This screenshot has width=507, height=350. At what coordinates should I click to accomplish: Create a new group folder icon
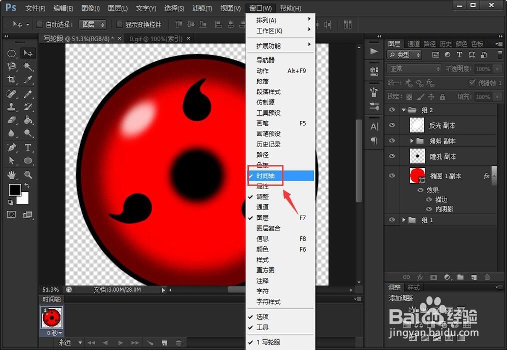tap(460, 277)
